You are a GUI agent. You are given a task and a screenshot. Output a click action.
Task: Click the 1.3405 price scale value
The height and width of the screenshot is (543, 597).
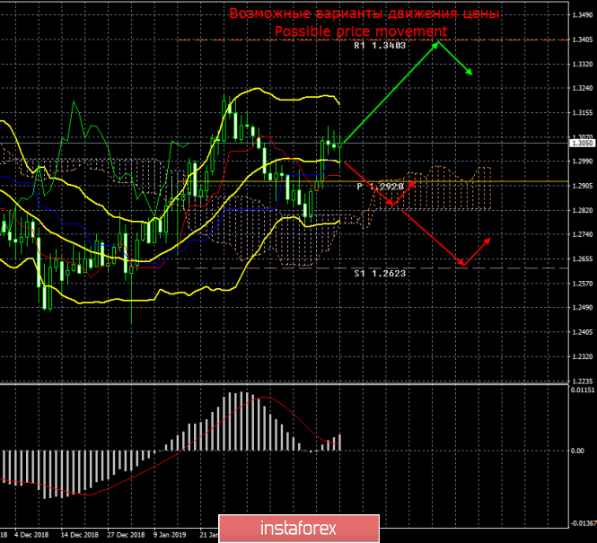(583, 39)
